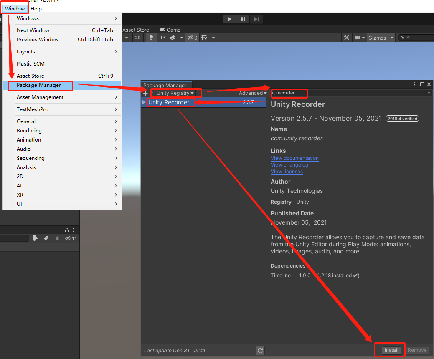Toggle the Gizmos button
Screen dimensions: 434x359
coord(377,38)
